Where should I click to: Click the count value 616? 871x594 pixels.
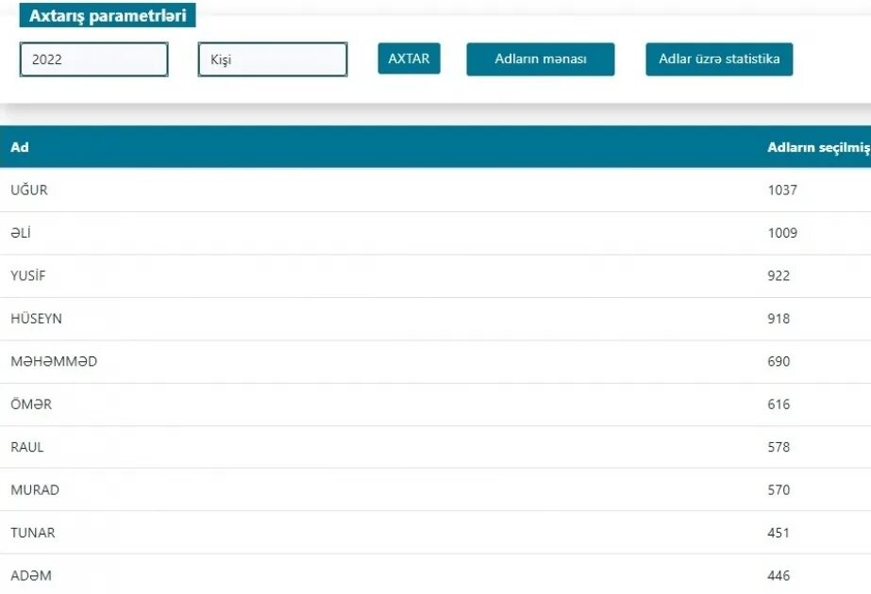coord(779,404)
